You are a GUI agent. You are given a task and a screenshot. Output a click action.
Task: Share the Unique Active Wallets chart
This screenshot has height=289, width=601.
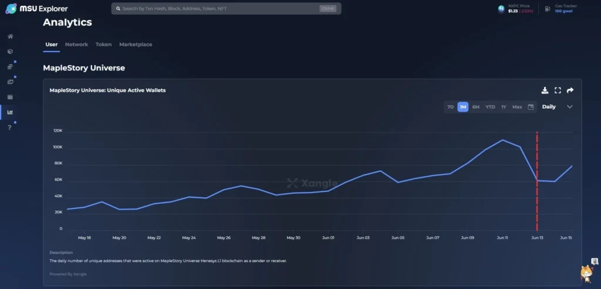coord(570,90)
